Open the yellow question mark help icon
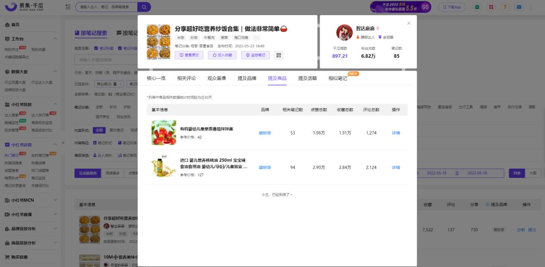 click(505, 7)
